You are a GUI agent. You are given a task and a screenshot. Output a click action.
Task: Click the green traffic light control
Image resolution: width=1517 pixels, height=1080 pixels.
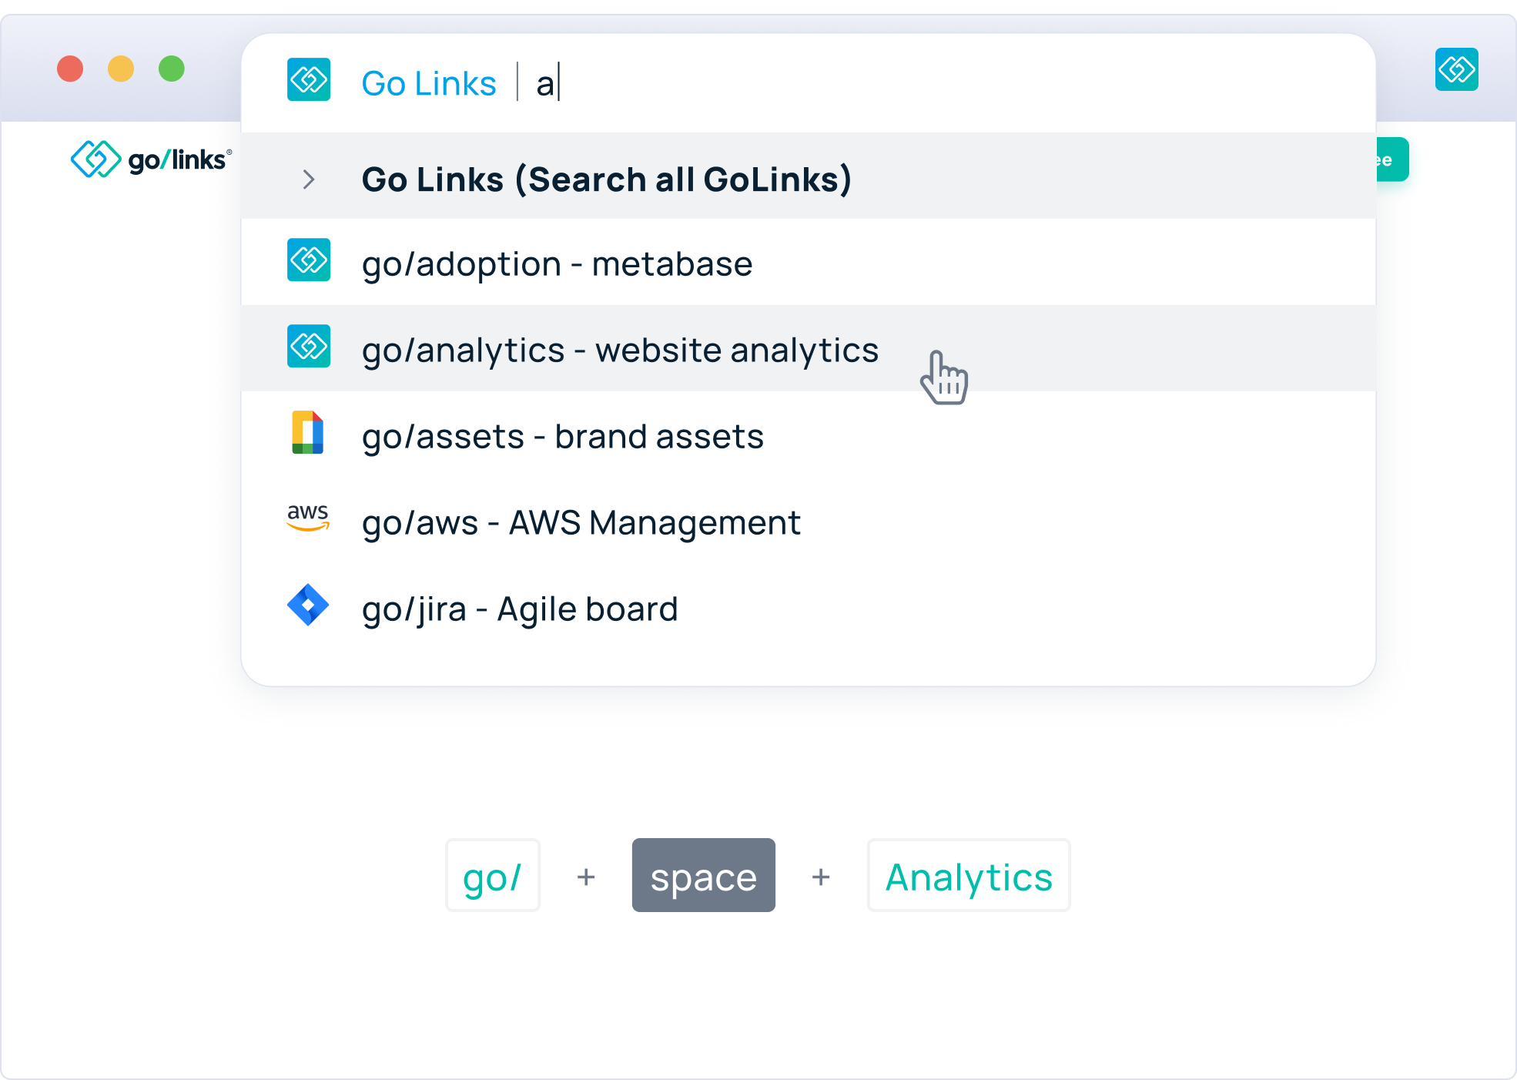coord(172,69)
